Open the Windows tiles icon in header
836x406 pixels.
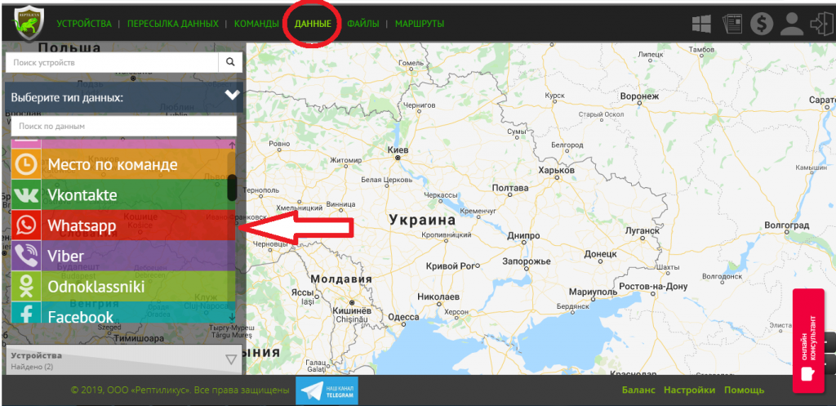point(703,24)
